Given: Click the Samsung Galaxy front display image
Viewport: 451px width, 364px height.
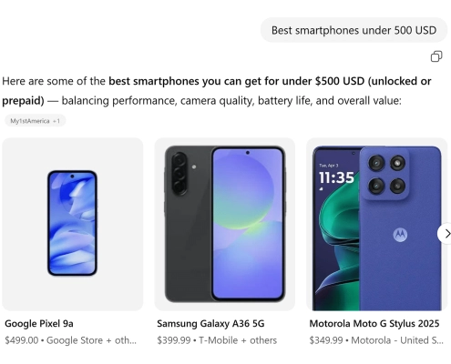Looking at the screenshot, I should [x=248, y=224].
